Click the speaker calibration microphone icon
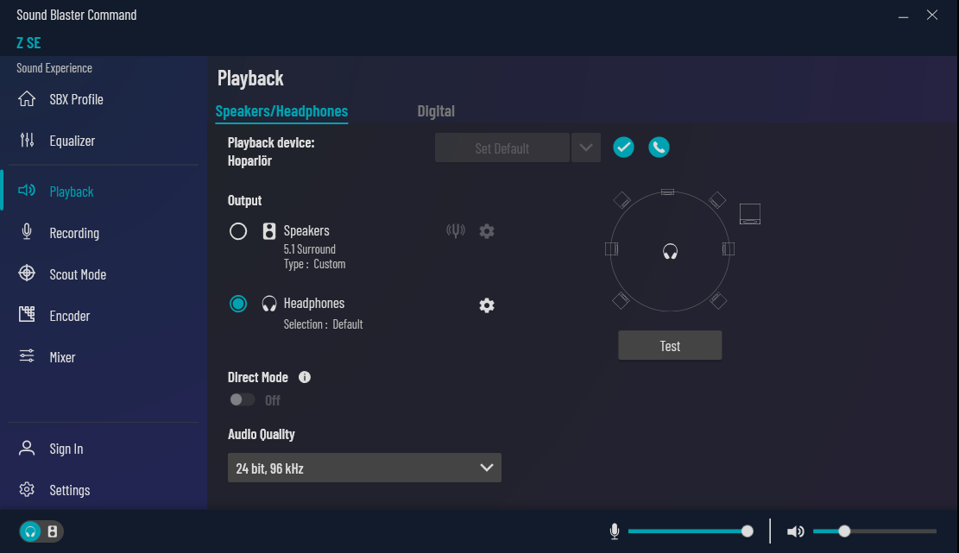The width and height of the screenshot is (959, 553). coord(456,231)
